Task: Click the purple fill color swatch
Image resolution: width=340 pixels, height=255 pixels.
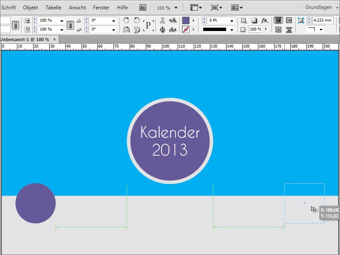Action: click(186, 20)
